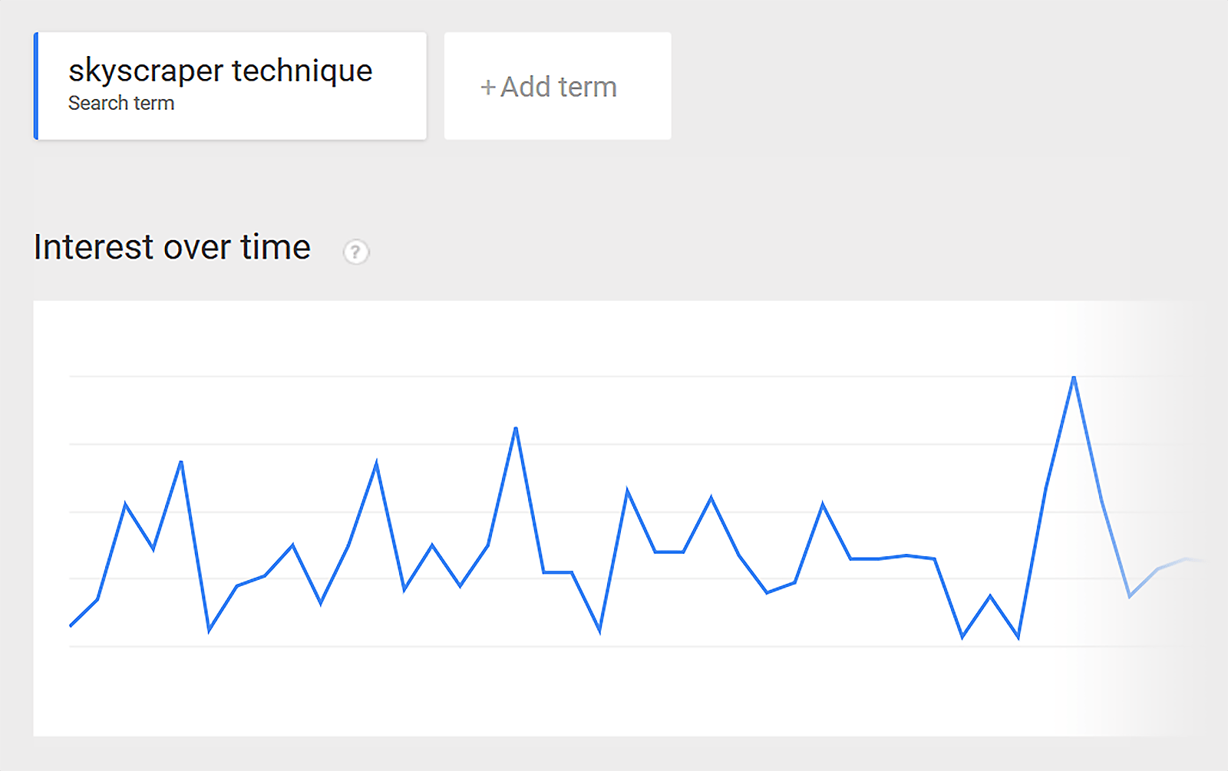Click the earliest data point on the line
This screenshot has height=771, width=1228.
pos(71,625)
